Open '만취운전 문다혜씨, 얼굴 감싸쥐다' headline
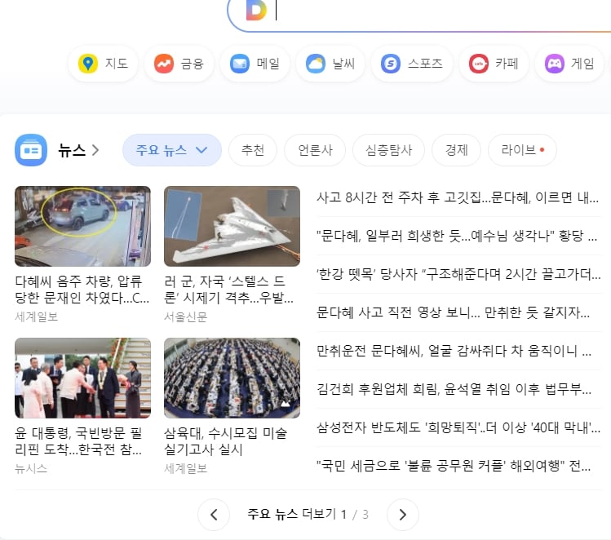This screenshot has height=540, width=611. pos(454,351)
